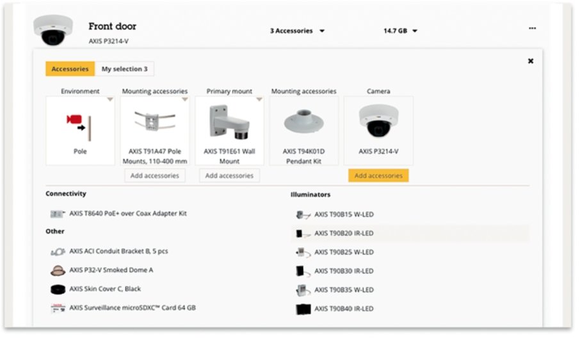Image resolution: width=580 pixels, height=338 pixels.
Task: Click the Smoked Dome A product icon
Action: point(58,271)
